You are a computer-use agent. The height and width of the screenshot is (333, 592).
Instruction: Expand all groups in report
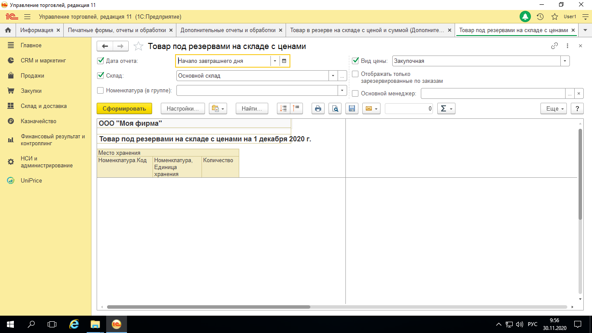[x=283, y=108]
